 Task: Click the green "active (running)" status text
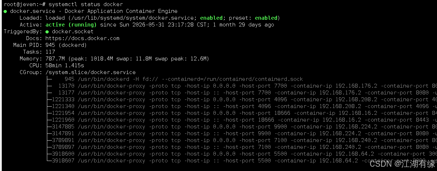coord(71,25)
